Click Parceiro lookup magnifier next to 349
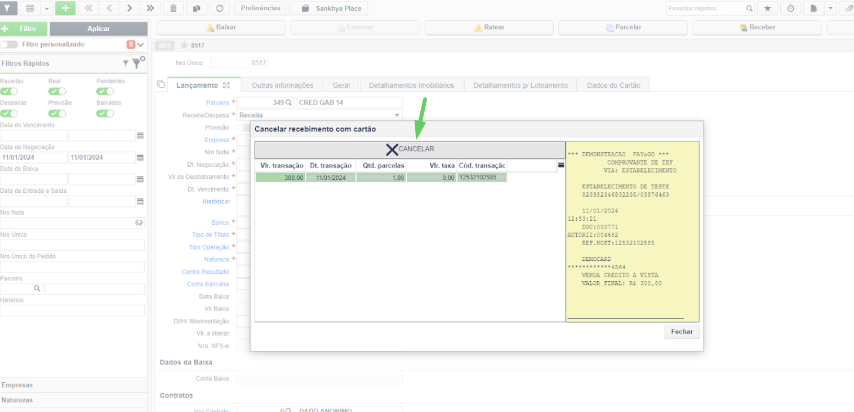This screenshot has width=854, height=412. [289, 103]
